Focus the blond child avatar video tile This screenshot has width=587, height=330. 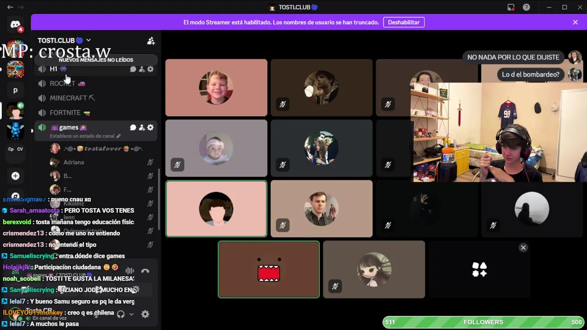[x=216, y=88]
